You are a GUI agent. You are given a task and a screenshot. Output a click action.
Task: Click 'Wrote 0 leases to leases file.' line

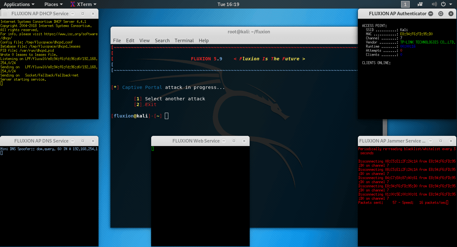click(29, 55)
